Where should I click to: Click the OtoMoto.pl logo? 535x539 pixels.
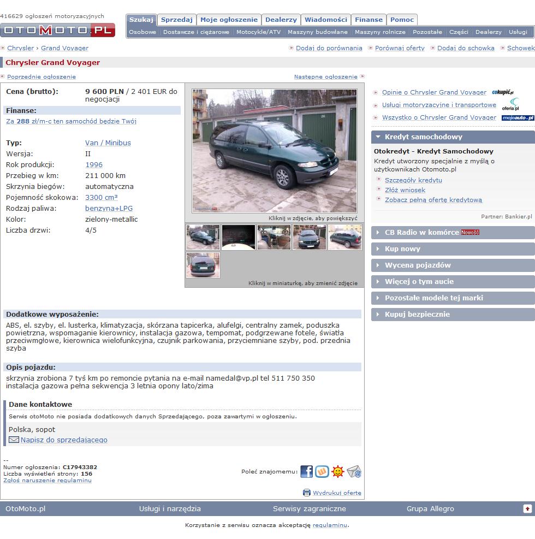click(57, 30)
